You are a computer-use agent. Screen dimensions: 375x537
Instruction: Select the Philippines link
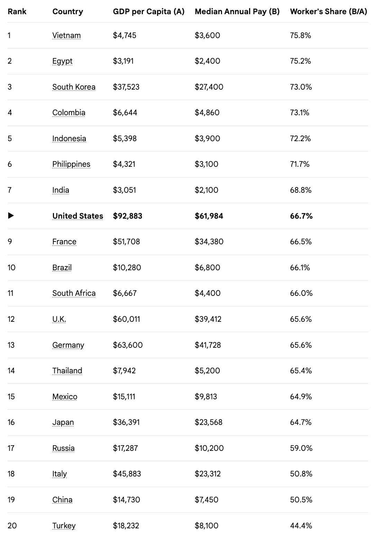click(71, 164)
